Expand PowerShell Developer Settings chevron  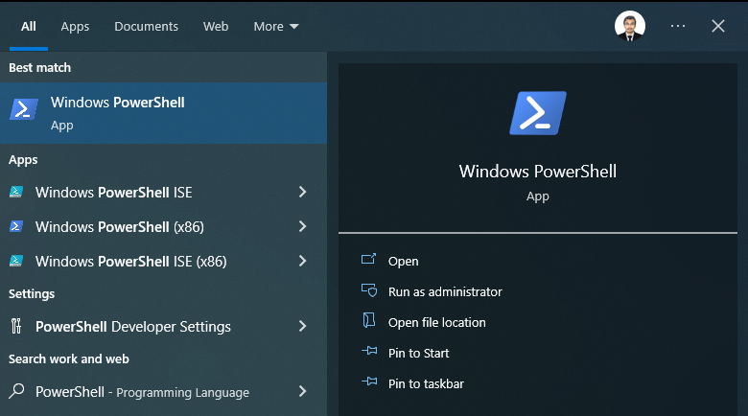pos(302,326)
